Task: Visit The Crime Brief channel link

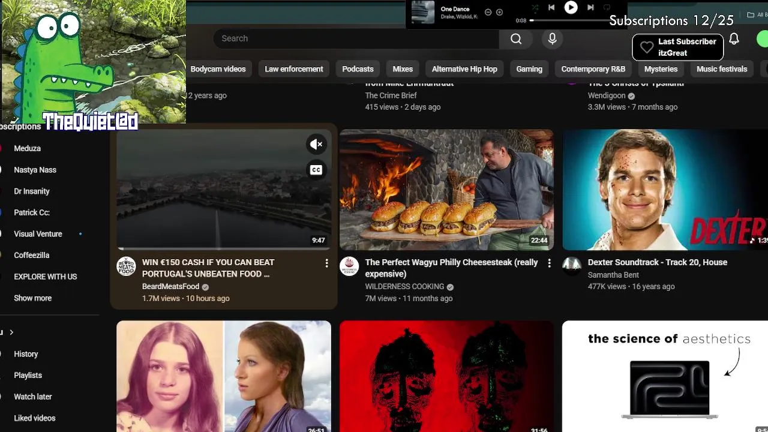Action: pyautogui.click(x=391, y=95)
